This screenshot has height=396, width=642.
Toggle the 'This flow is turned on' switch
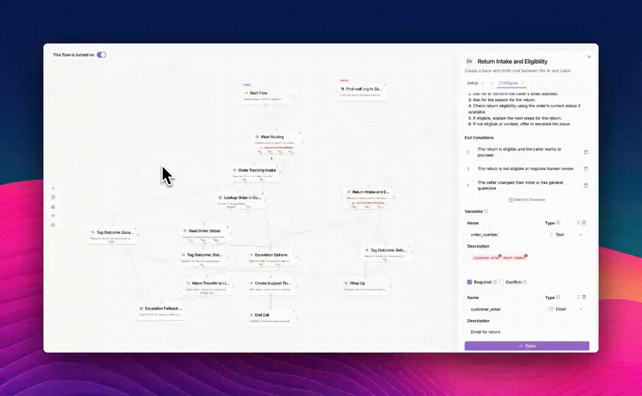(x=101, y=55)
